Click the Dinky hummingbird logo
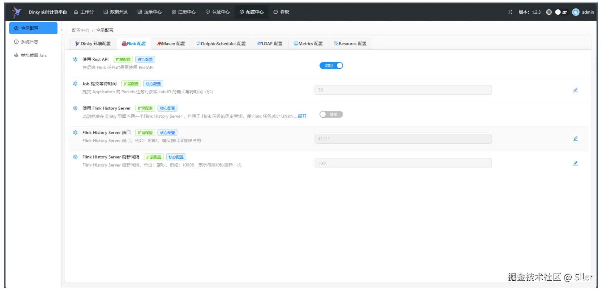 point(16,12)
